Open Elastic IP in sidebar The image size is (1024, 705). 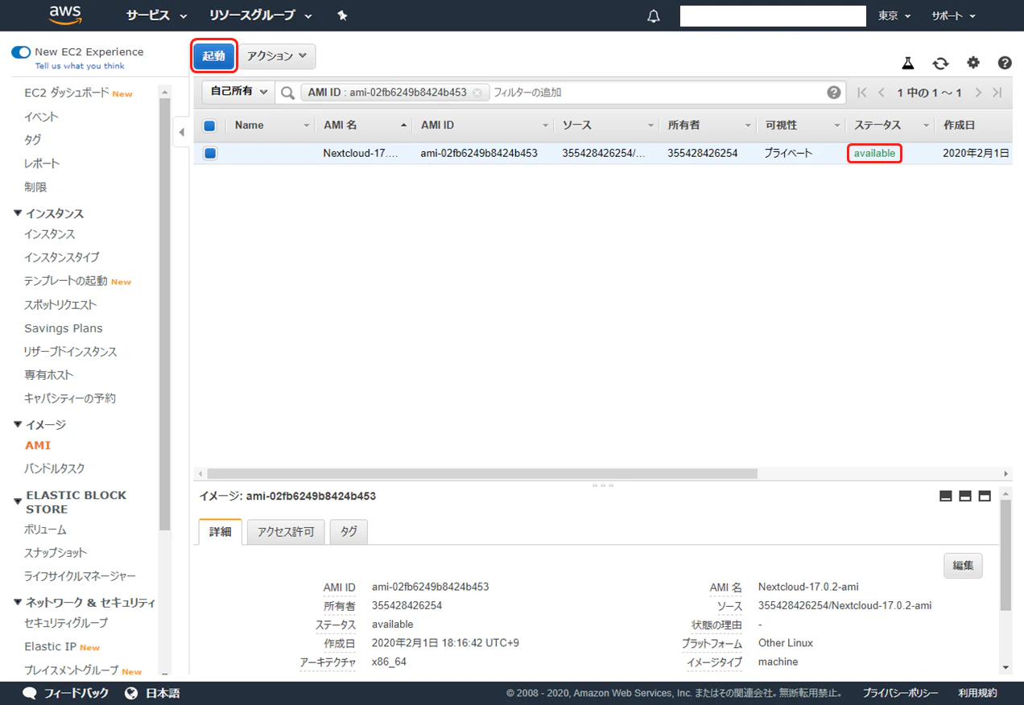[x=51, y=646]
